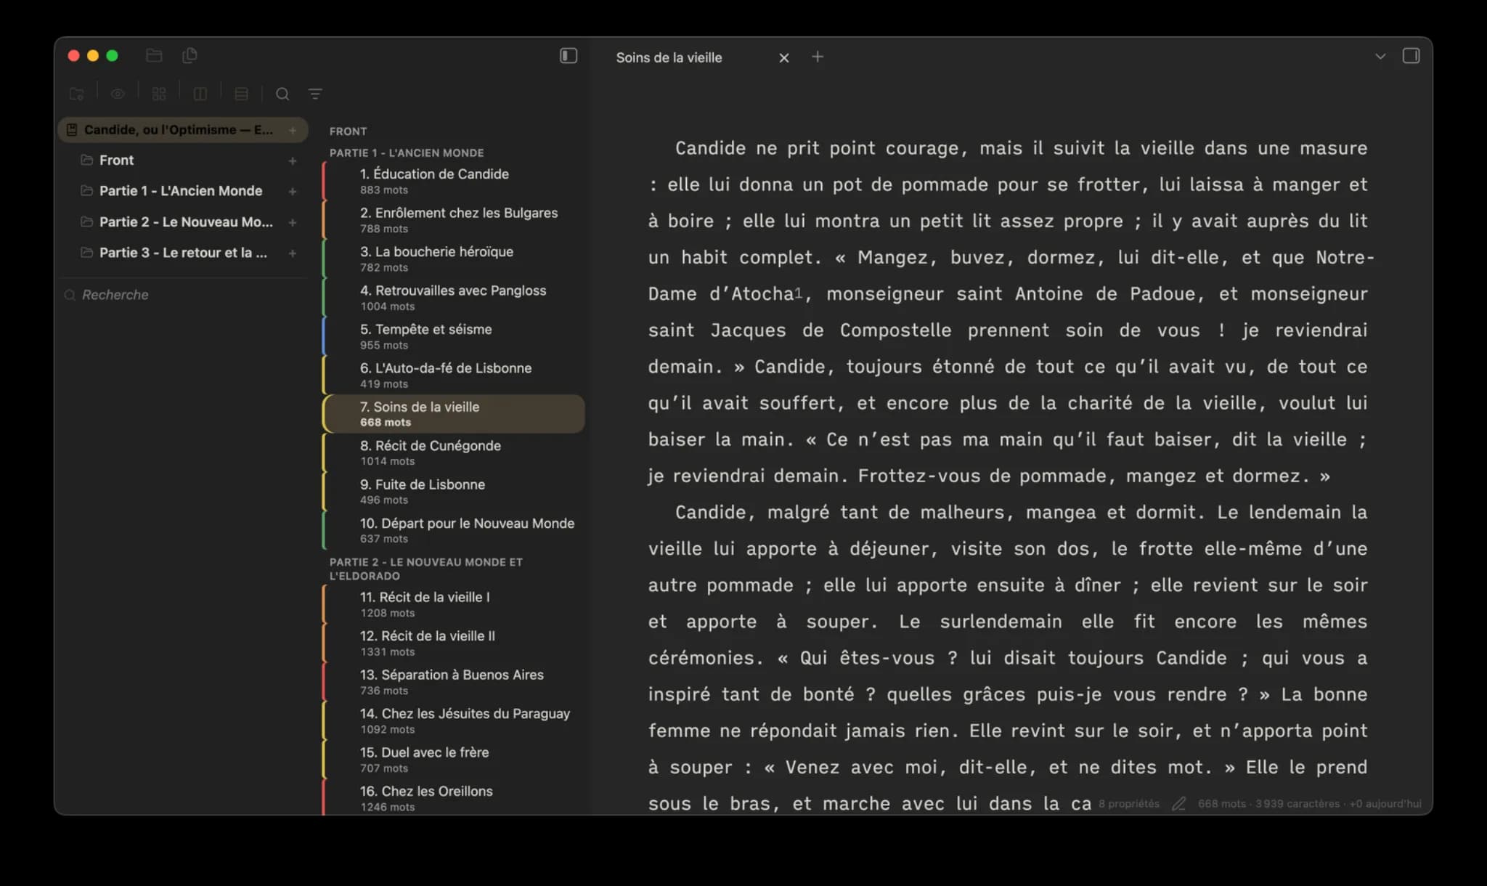Select chapter 2. Enrôlement chez les Bulgares
Viewport: 1487px width, 886px height.
pos(454,220)
